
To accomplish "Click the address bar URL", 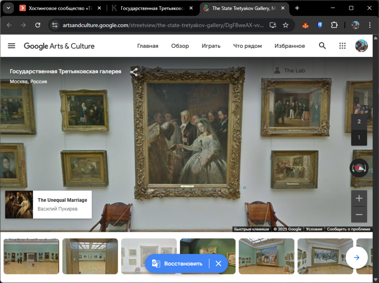I will point(163,25).
